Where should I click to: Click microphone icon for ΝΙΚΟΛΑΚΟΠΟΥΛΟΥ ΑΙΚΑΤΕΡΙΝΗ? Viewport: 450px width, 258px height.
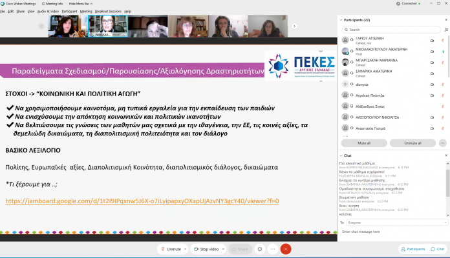443,51
